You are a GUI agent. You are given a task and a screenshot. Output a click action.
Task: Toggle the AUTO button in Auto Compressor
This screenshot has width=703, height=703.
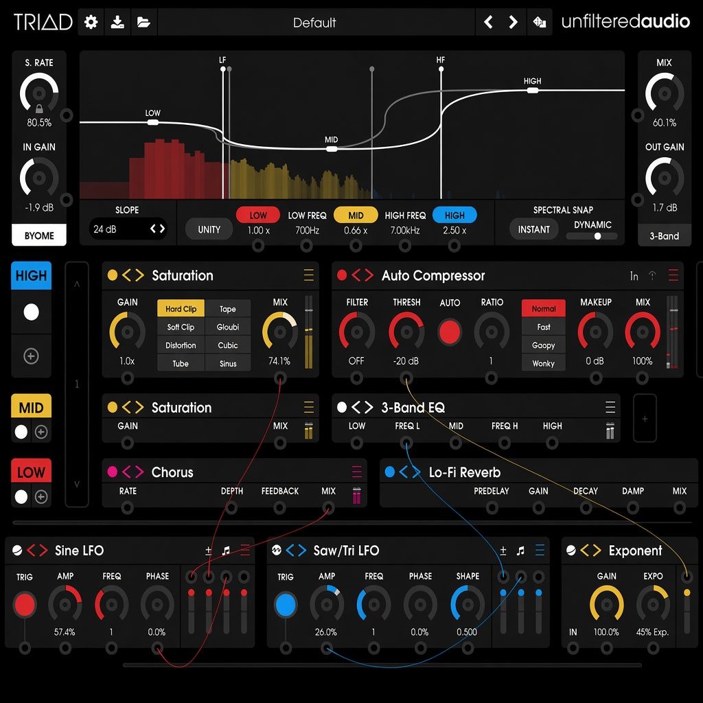[x=450, y=332]
